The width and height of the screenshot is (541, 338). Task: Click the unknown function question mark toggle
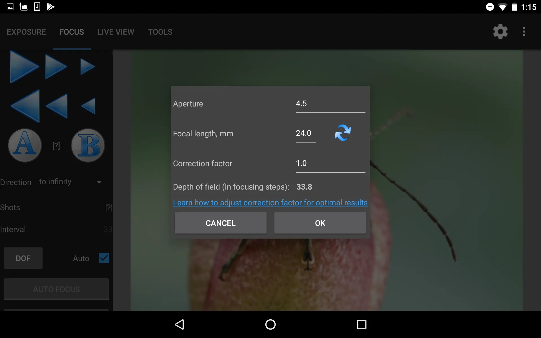[x=56, y=146]
